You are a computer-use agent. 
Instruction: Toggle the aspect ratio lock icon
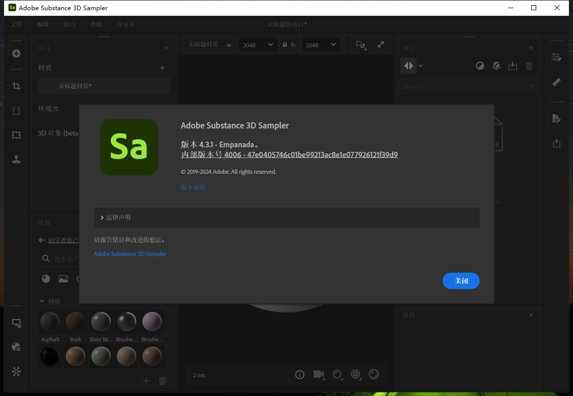click(284, 44)
